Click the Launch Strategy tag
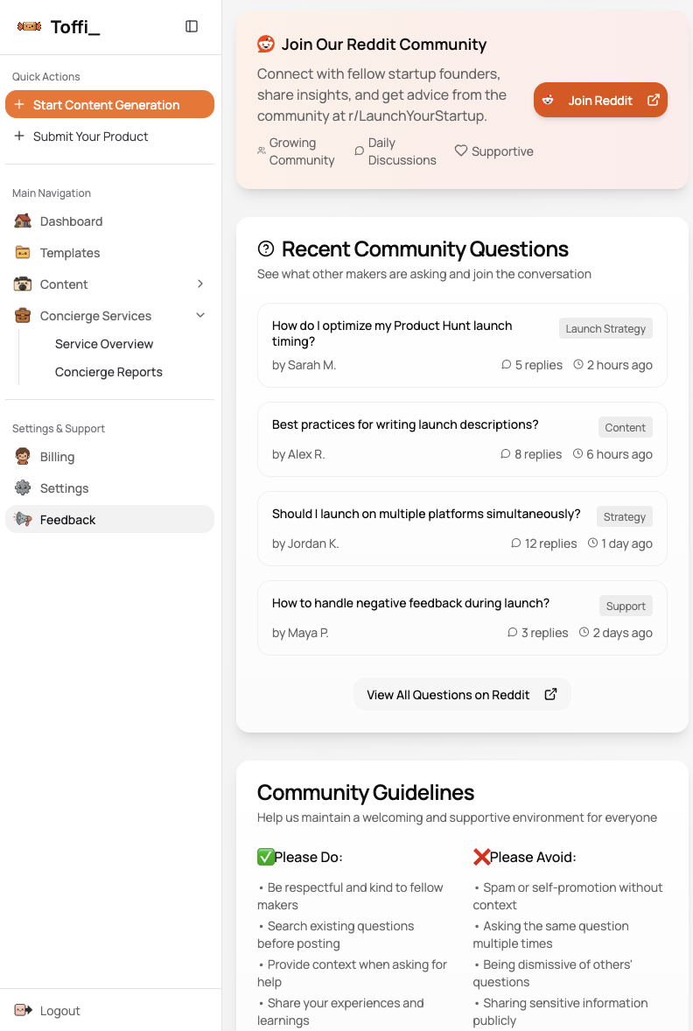This screenshot has height=1031, width=693. tap(605, 328)
